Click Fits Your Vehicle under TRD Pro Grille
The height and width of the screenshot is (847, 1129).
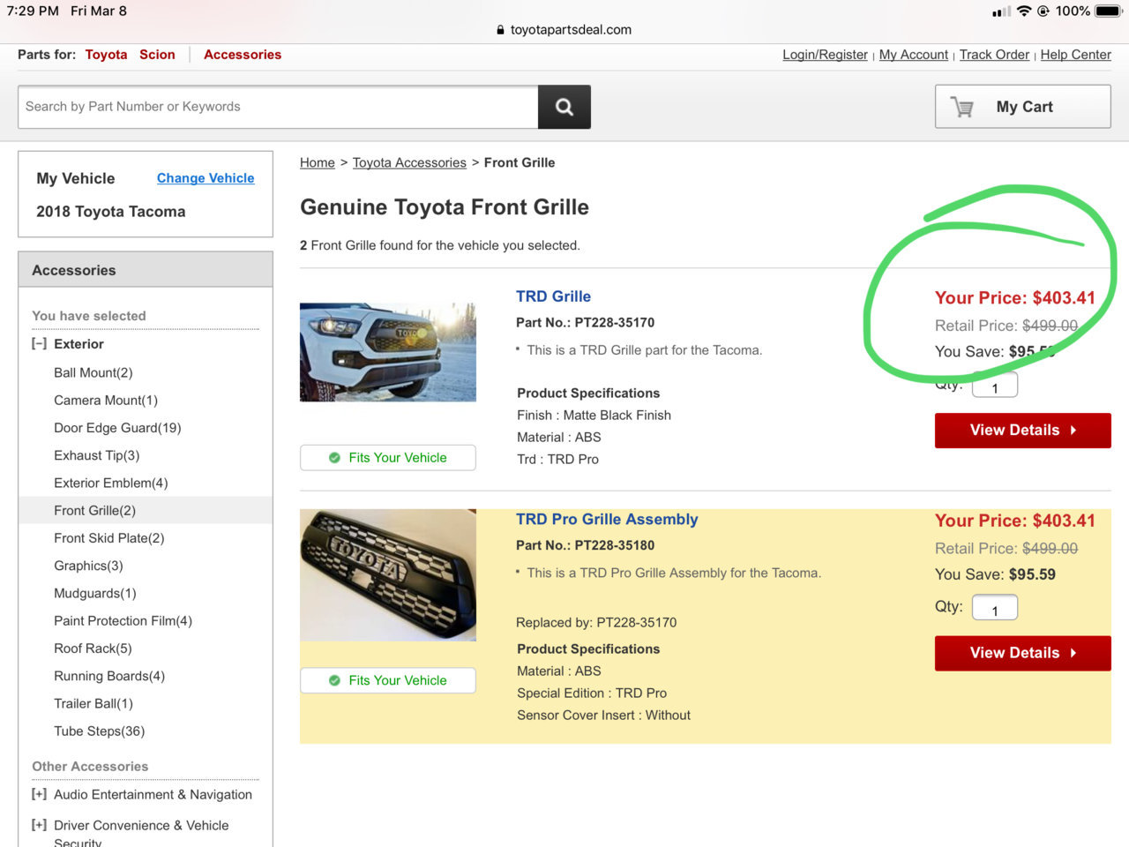(x=388, y=680)
